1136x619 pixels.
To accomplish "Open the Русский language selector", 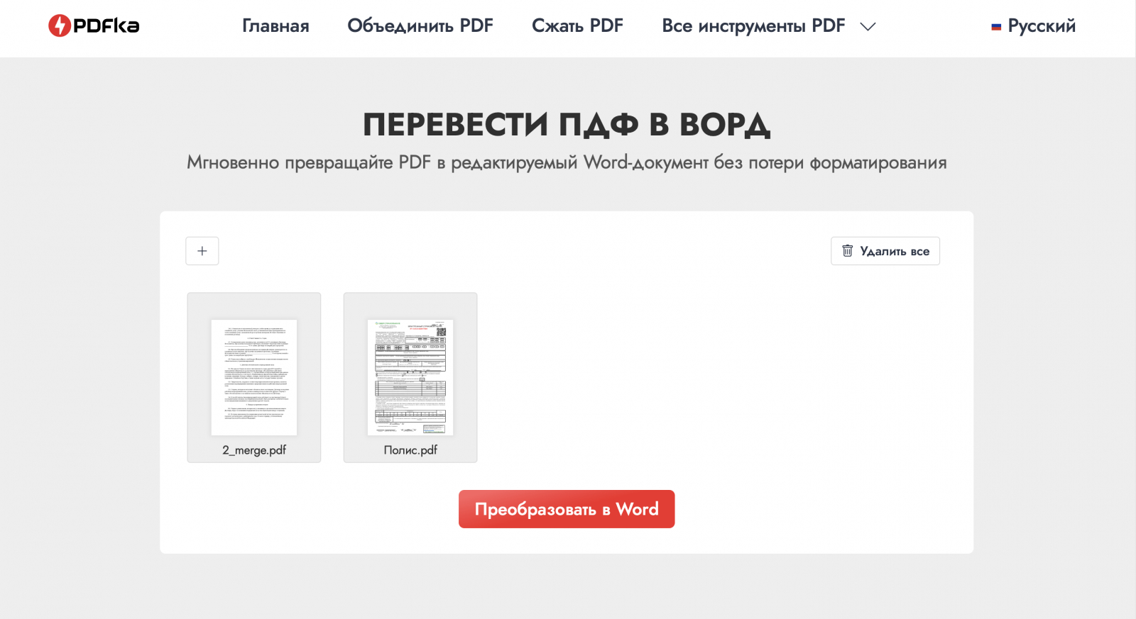I will (x=1034, y=26).
